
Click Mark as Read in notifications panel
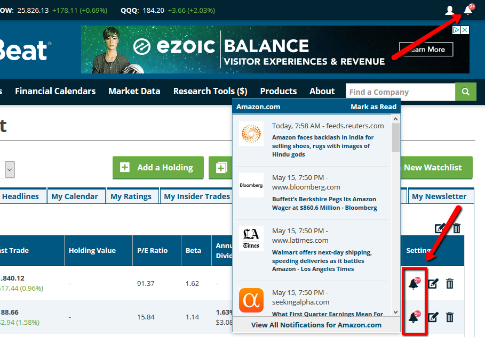(373, 107)
